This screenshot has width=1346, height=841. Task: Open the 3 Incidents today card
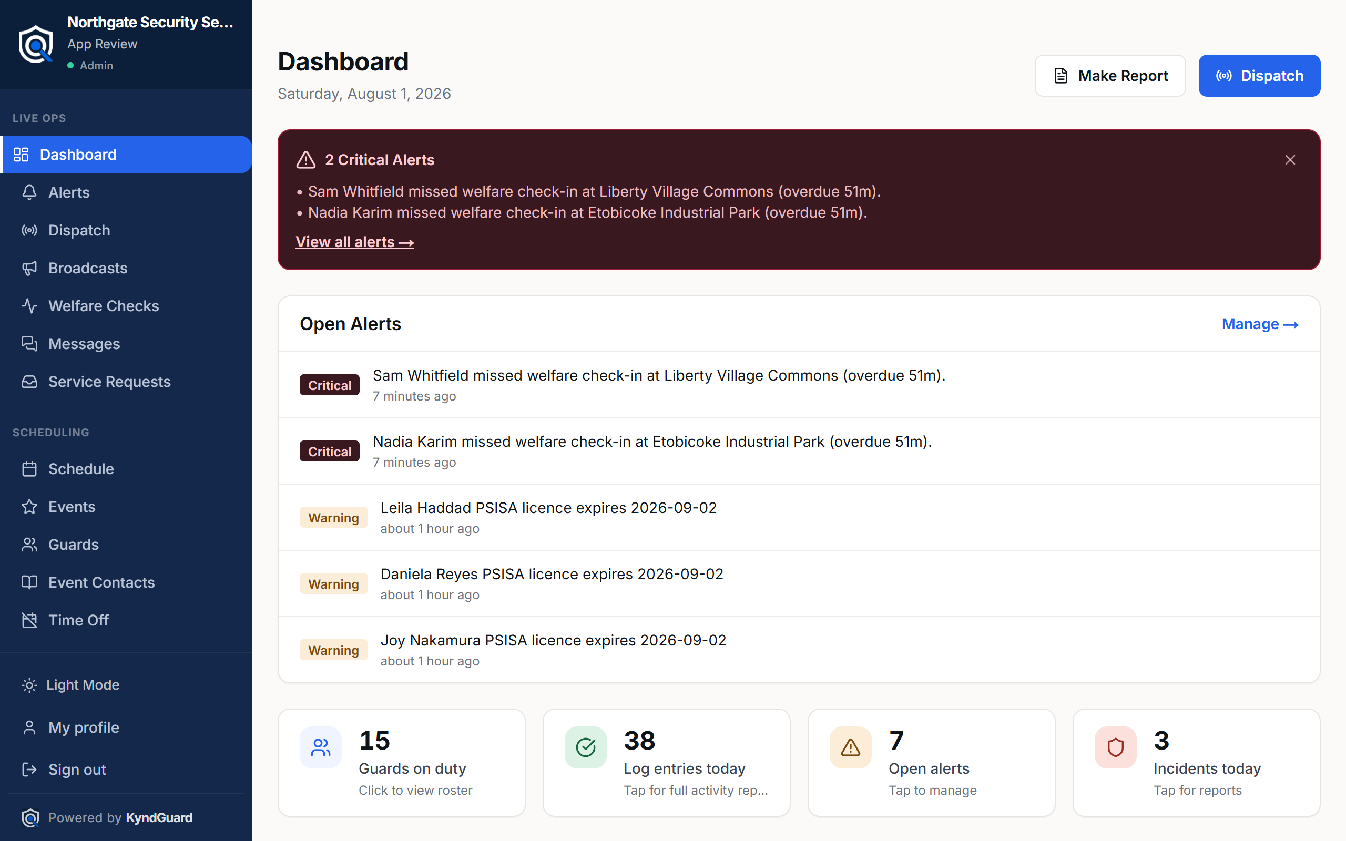[1196, 763]
